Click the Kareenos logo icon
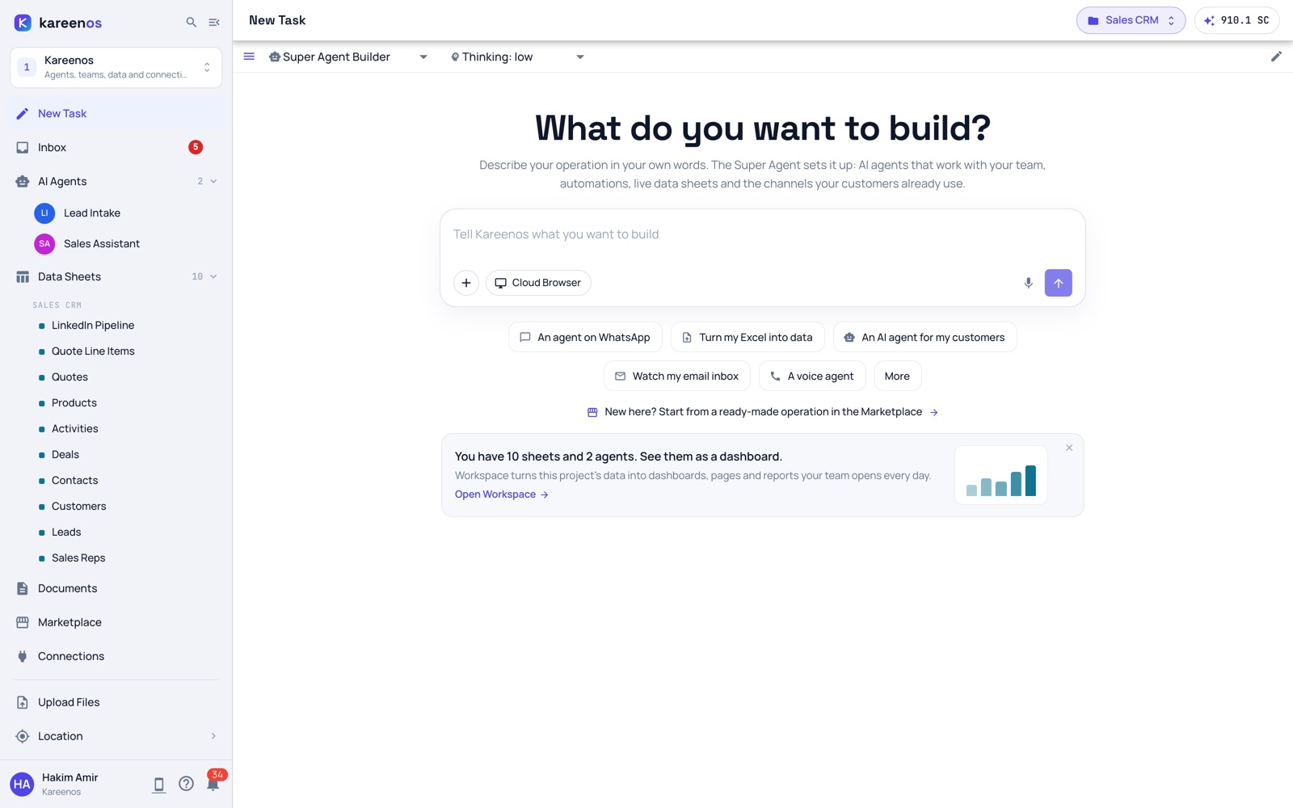1293x808 pixels. tap(23, 23)
